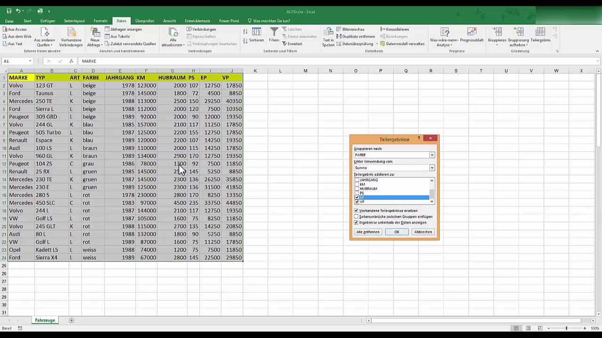This screenshot has height=338, width=602.
Task: Click the zoom in plus button
Action: tap(585, 328)
